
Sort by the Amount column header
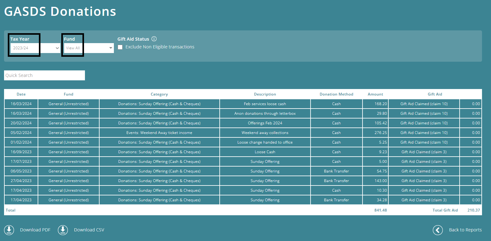(375, 94)
